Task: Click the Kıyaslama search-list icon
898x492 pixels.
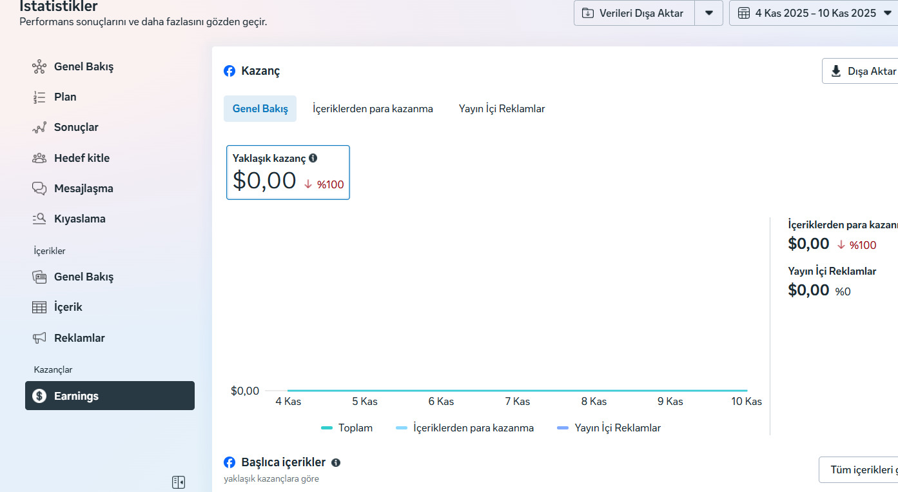Action: 39,219
